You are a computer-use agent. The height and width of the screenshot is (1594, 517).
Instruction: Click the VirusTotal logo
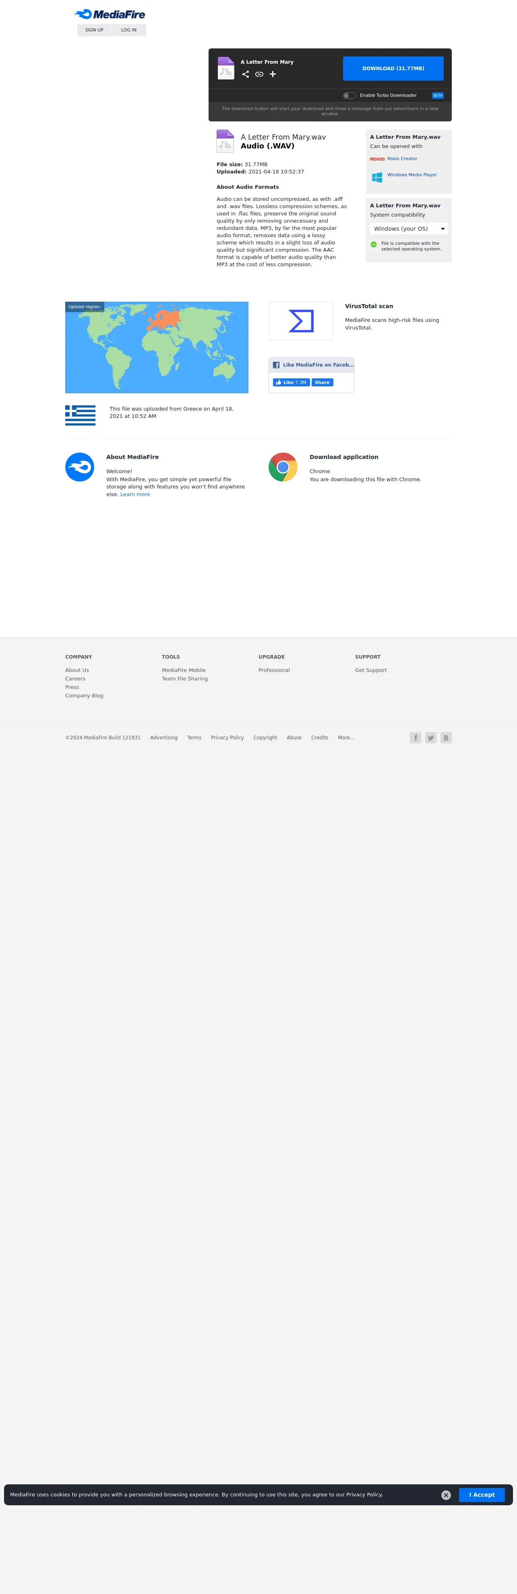click(x=301, y=321)
